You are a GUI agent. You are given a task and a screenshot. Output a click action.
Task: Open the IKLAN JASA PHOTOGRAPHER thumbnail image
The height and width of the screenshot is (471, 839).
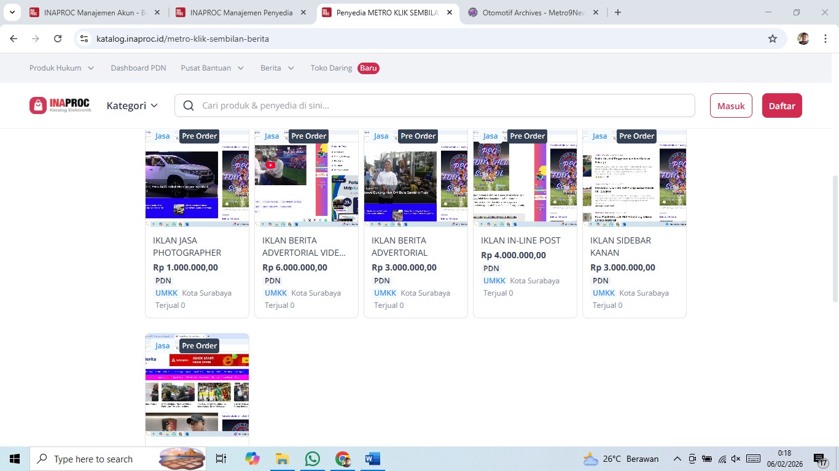(x=197, y=178)
